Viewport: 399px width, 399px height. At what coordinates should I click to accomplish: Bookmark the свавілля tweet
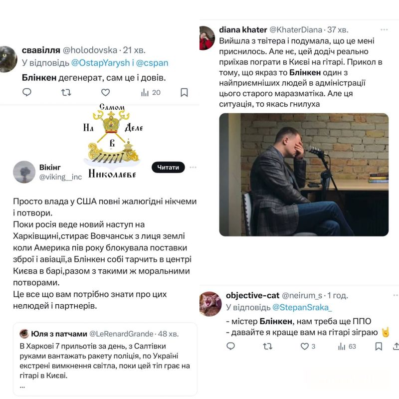pyautogui.click(x=184, y=92)
